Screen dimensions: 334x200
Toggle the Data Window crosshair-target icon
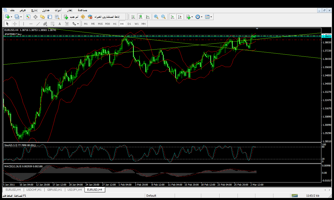[35, 17]
